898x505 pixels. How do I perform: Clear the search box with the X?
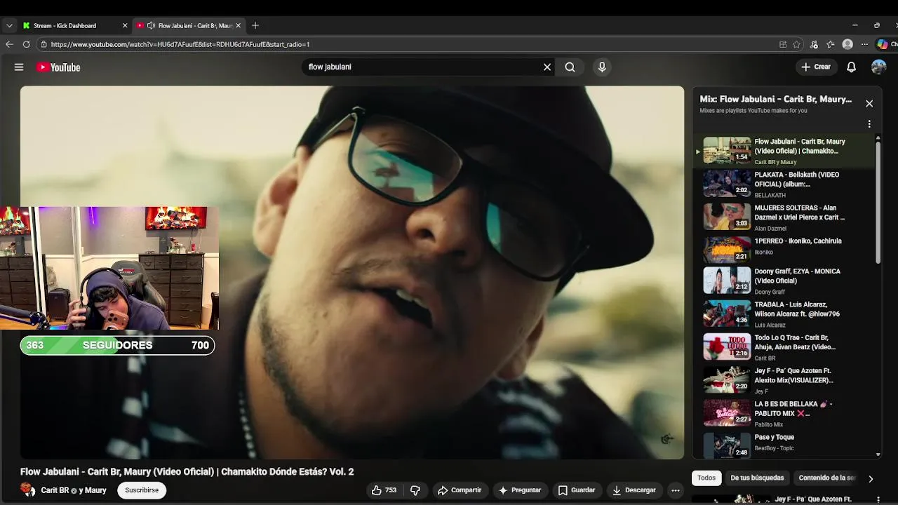[x=547, y=67]
